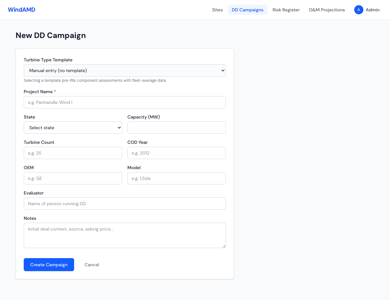
Task: Click the Model input field
Action: point(176,178)
